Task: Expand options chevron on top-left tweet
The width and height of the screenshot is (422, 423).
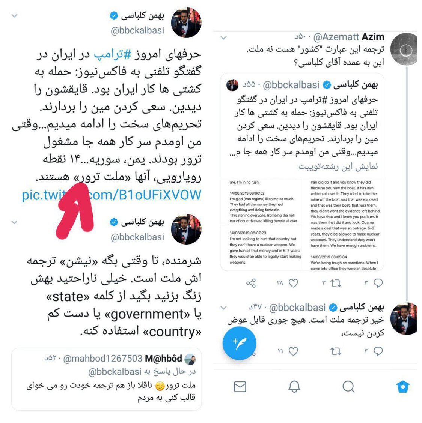Action: (14, 16)
